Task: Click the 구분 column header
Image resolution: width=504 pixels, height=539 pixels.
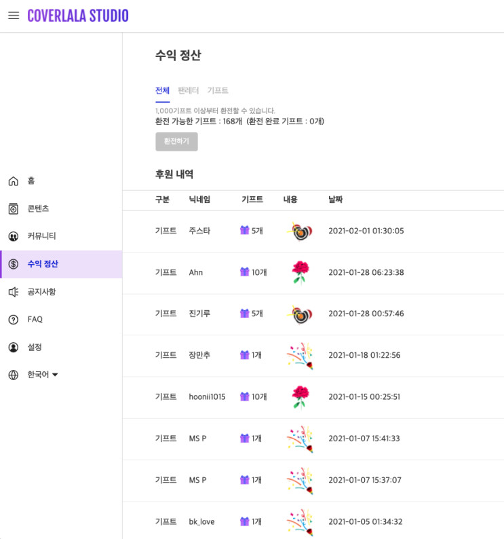Action: tap(163, 200)
